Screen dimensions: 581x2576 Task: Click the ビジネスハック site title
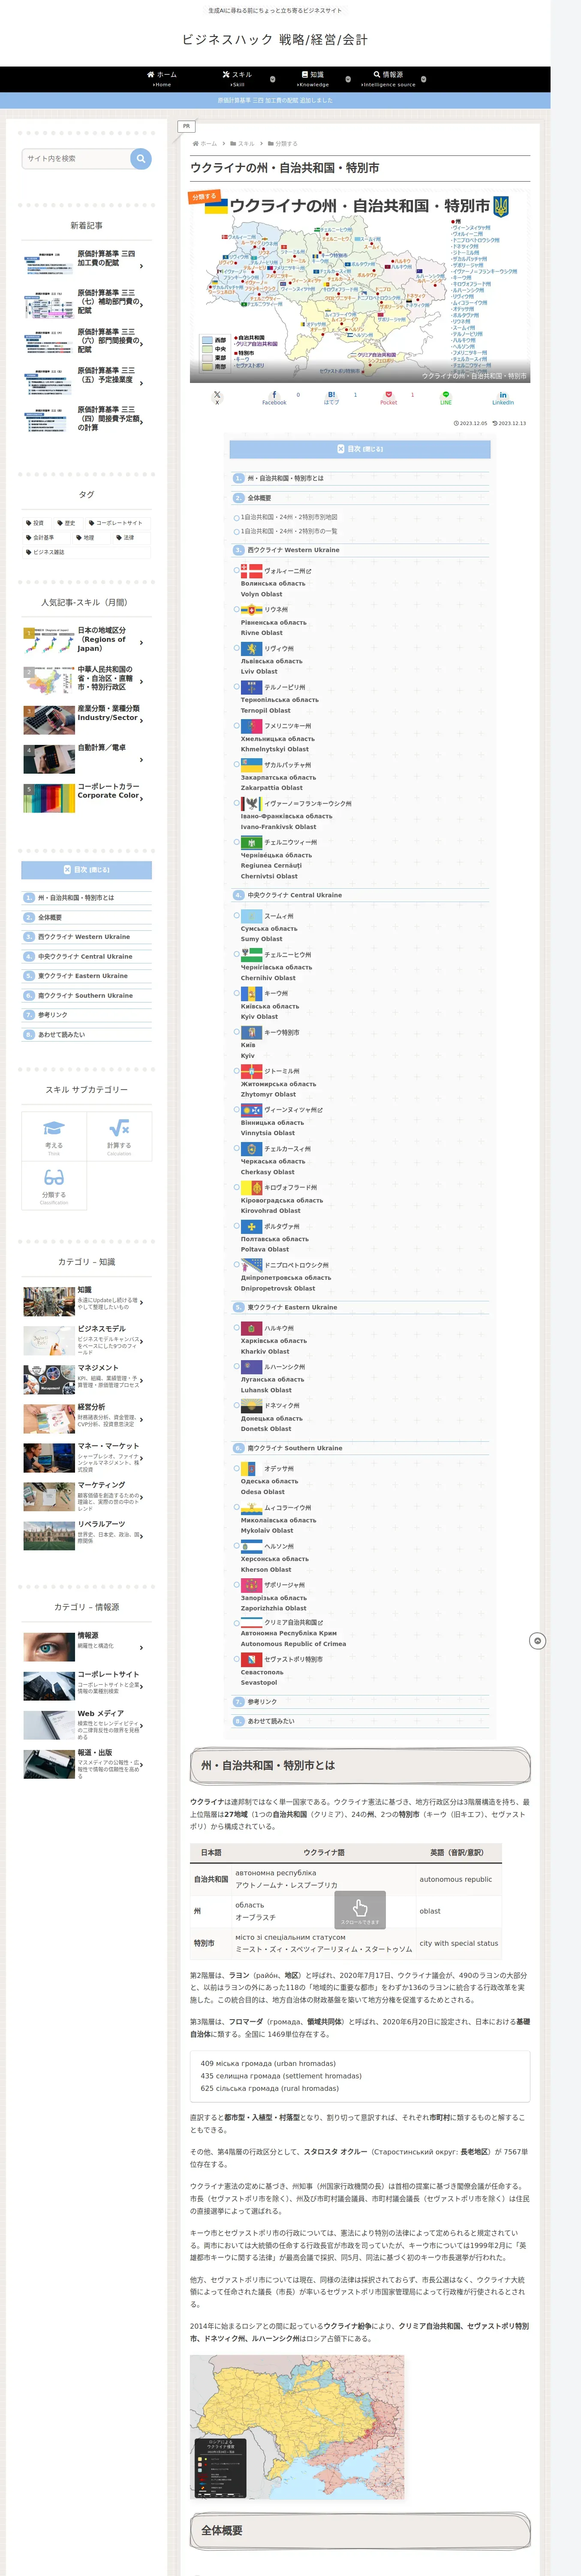coord(274,40)
